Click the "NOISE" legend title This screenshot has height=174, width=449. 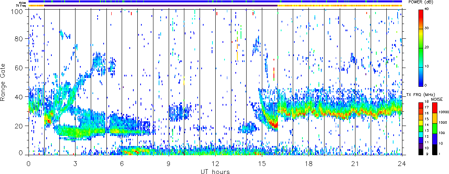coord(437,99)
